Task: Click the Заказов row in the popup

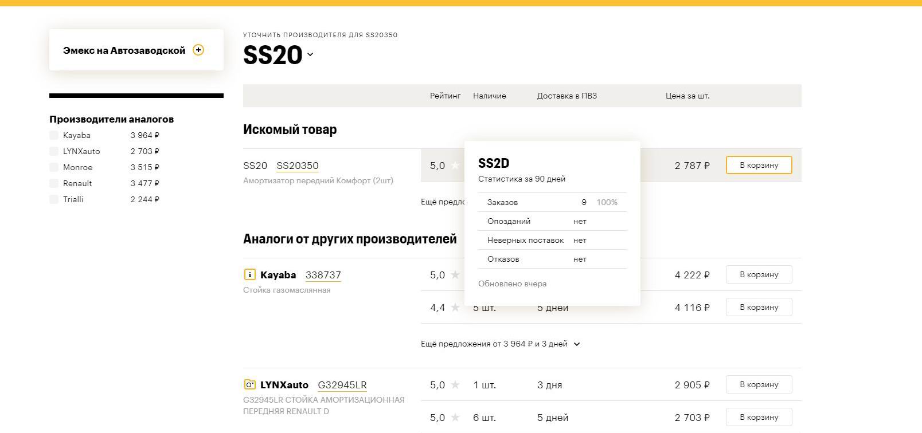Action: [553, 202]
